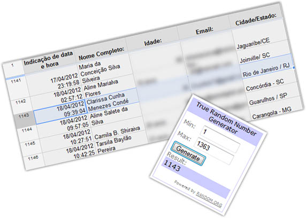
Task: Select the Camila B. Shiraiva cell
Action: click(117, 134)
